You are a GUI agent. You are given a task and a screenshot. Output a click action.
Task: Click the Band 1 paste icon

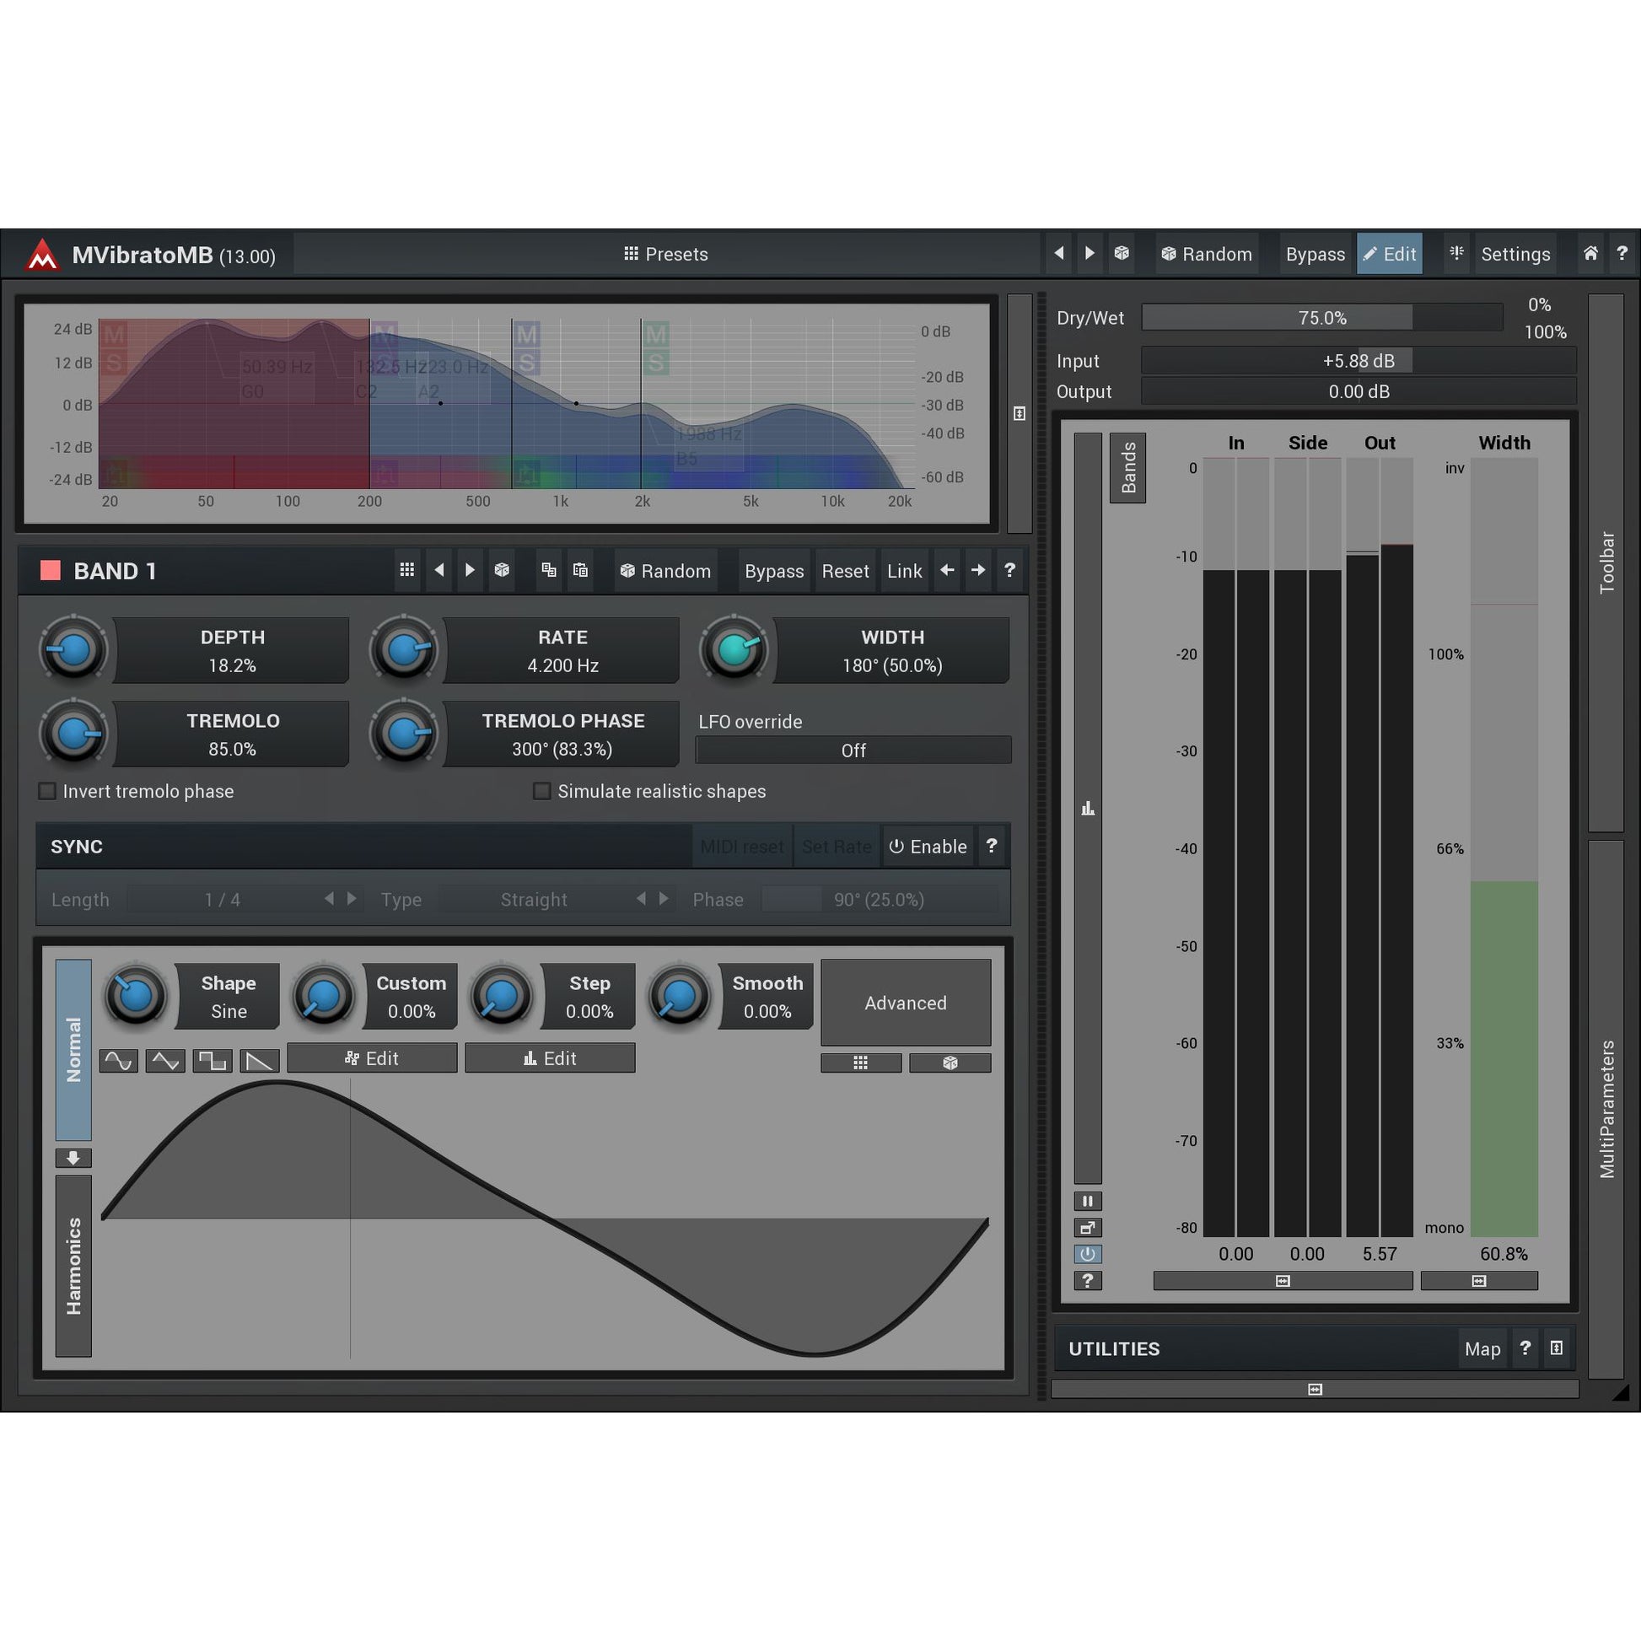point(580,570)
